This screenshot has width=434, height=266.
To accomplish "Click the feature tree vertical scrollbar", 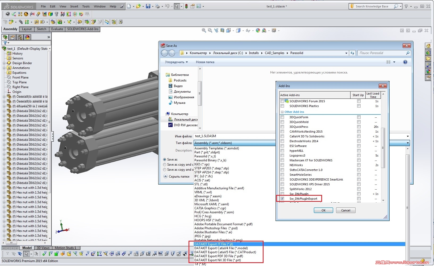I will [x=49, y=122].
